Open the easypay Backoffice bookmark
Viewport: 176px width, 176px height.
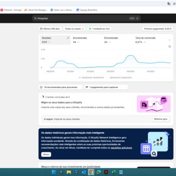pos(87,10)
